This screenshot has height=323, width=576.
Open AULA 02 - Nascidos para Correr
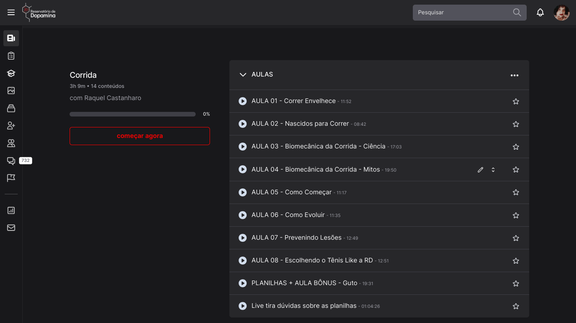(300, 124)
